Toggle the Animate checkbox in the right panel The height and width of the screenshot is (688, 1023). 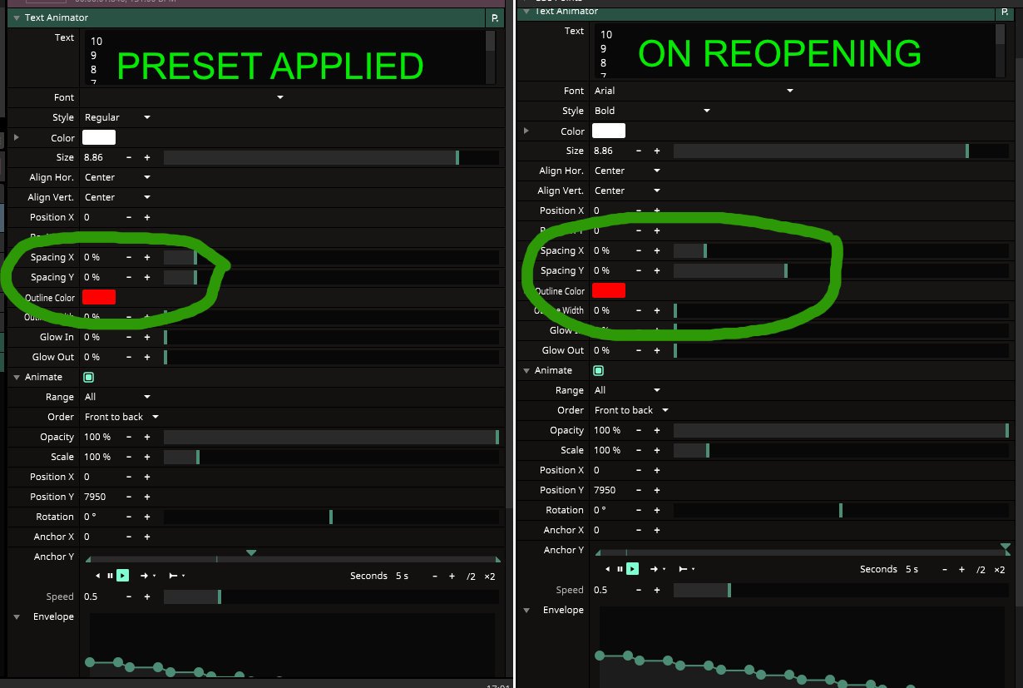(598, 370)
